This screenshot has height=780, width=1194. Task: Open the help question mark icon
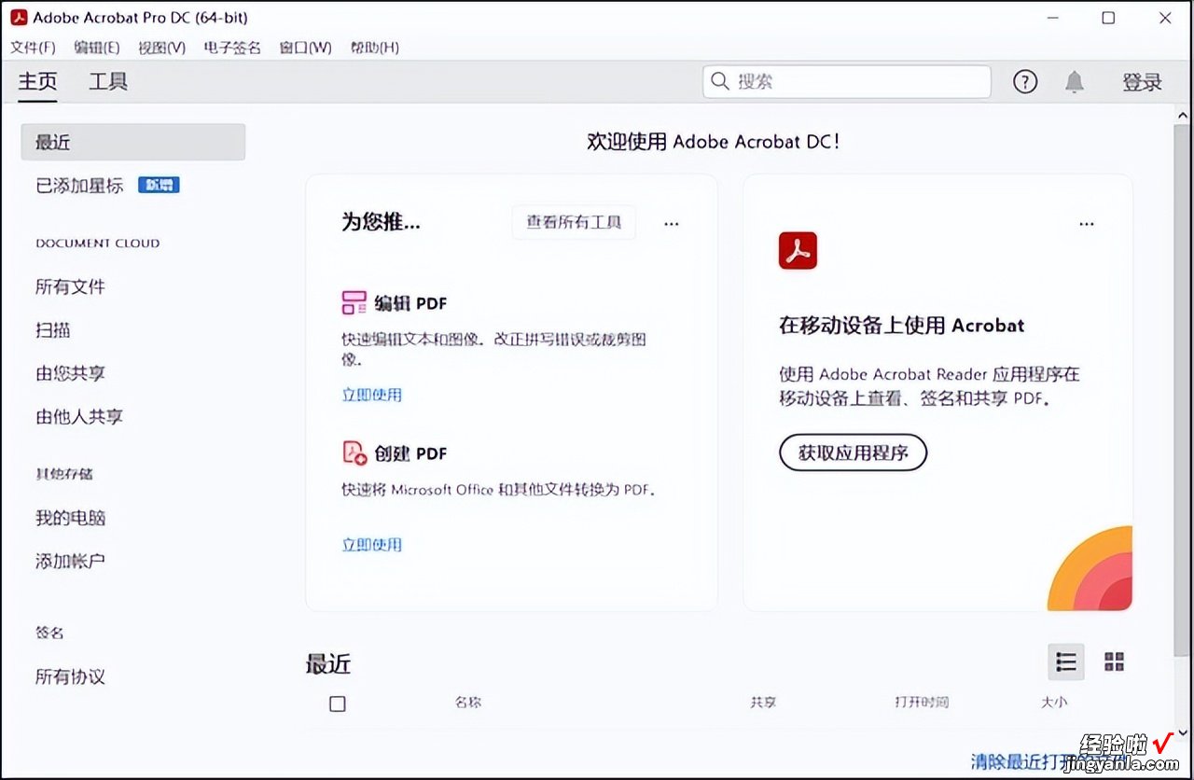tap(1024, 82)
